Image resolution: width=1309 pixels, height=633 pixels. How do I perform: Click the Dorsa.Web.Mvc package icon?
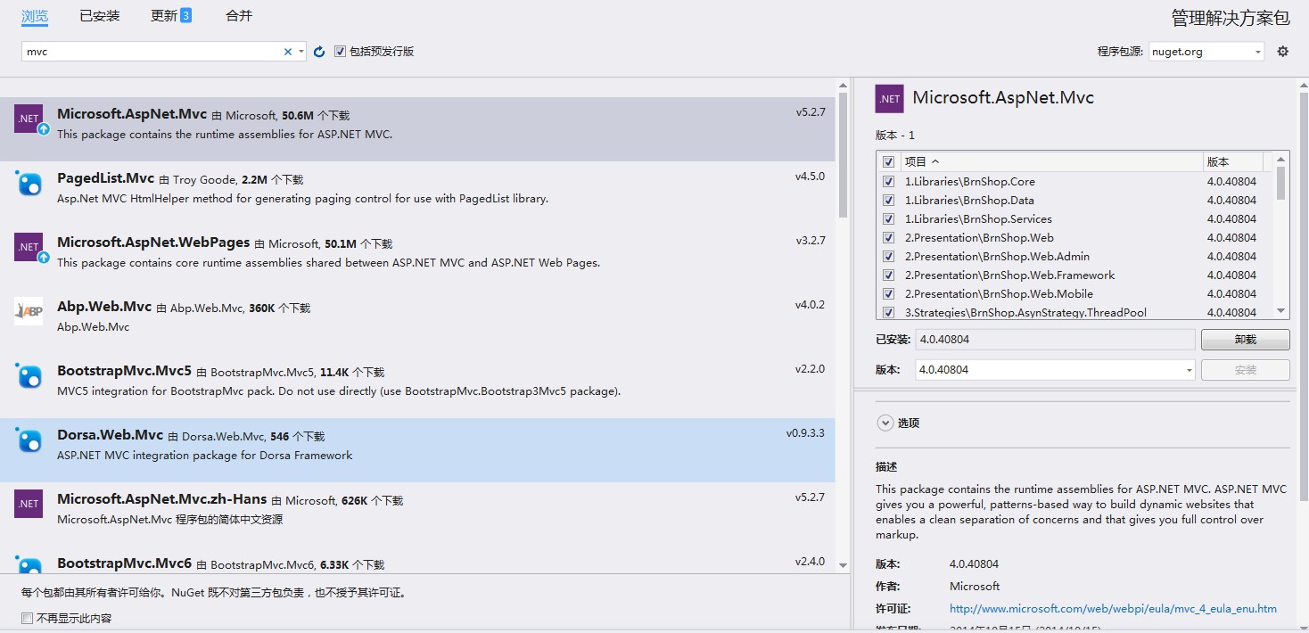click(x=29, y=440)
